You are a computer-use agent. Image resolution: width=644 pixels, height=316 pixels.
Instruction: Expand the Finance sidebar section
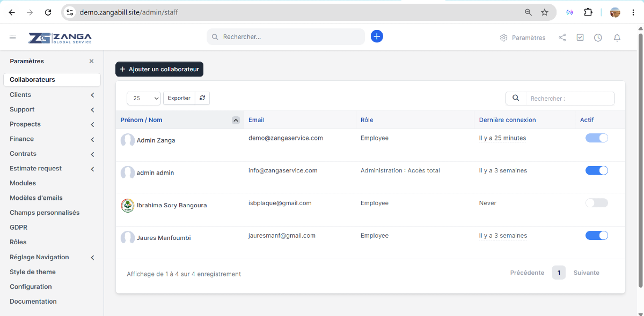pyautogui.click(x=92, y=139)
